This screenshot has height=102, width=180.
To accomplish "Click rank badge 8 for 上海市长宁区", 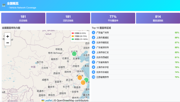I will coord(93,67).
